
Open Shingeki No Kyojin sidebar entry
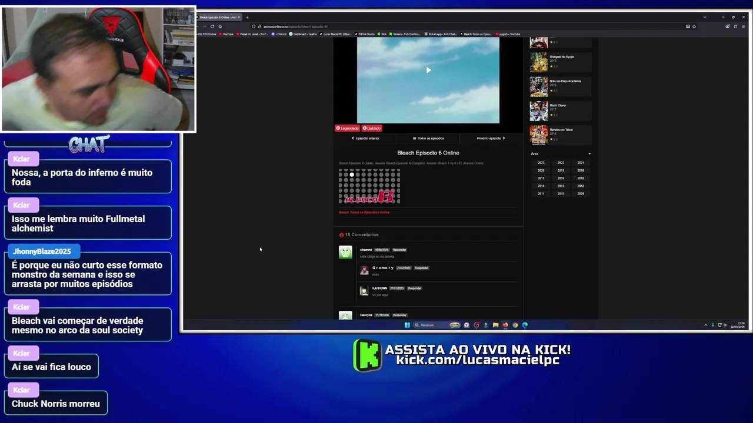[x=561, y=62]
